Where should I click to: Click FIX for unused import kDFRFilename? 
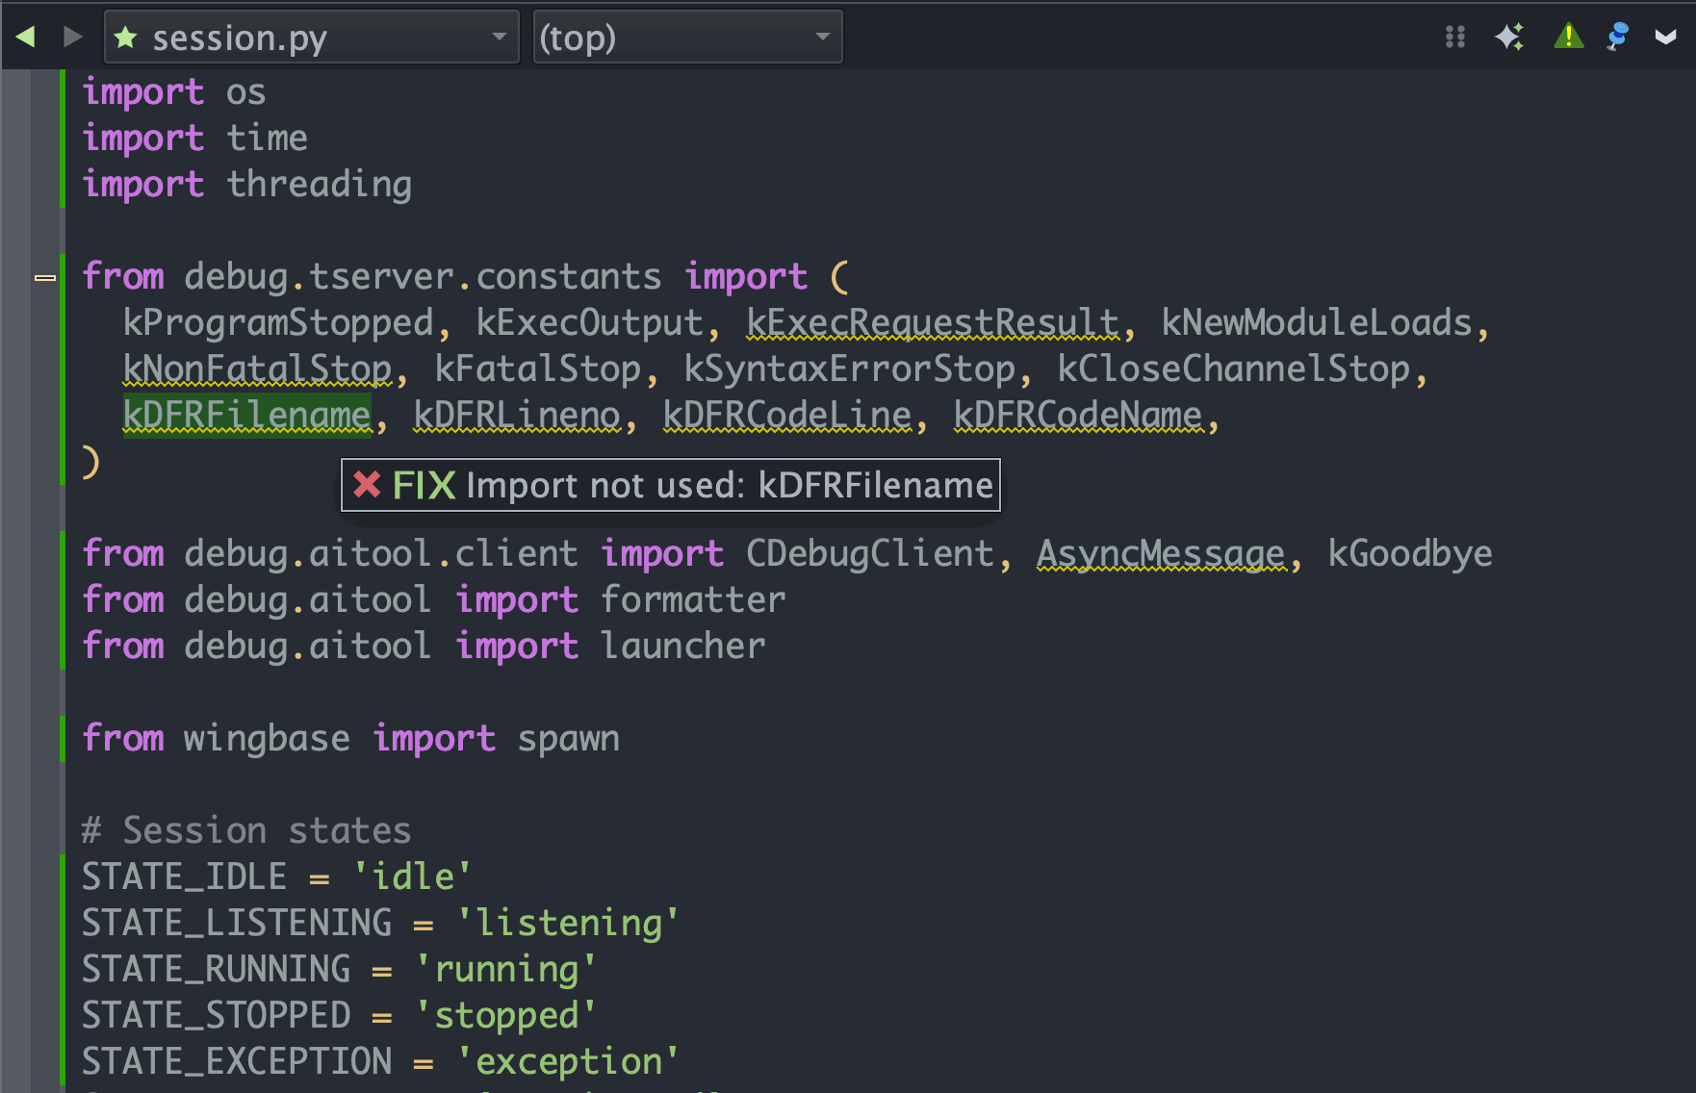[424, 485]
